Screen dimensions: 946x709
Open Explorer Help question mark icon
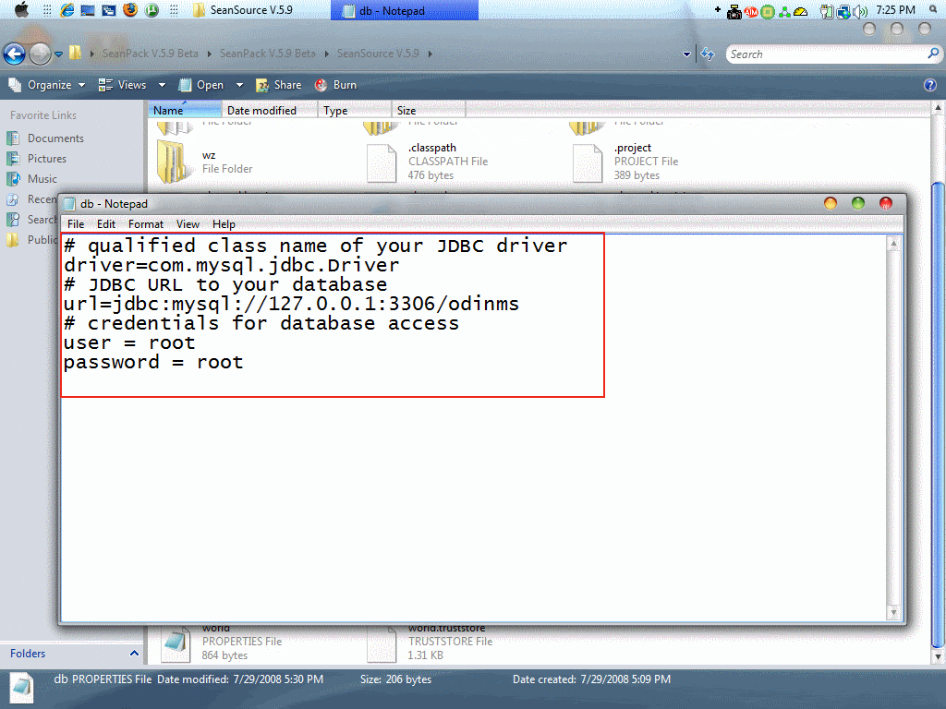[x=929, y=85]
